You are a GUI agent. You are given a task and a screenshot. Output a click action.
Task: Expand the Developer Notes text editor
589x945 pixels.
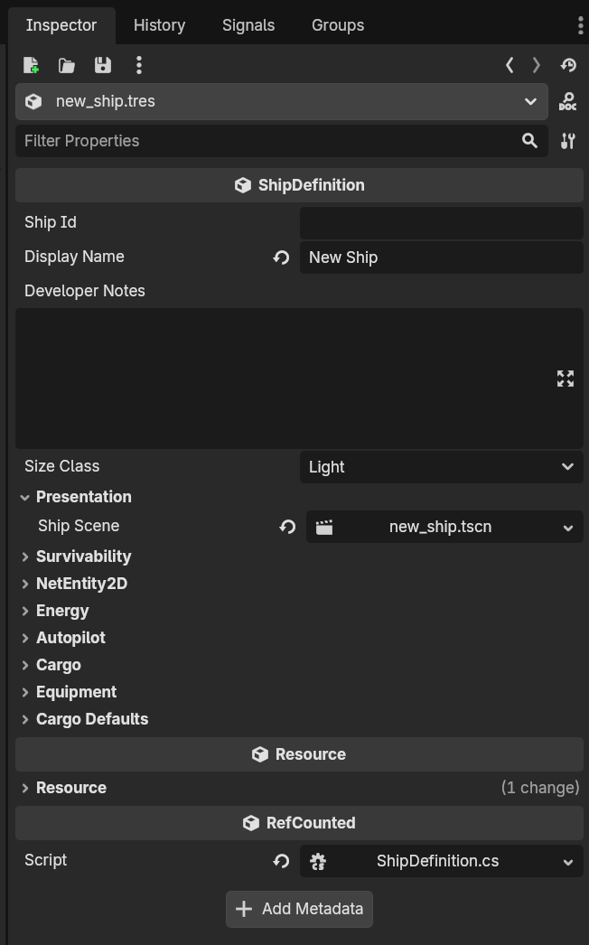(x=566, y=379)
